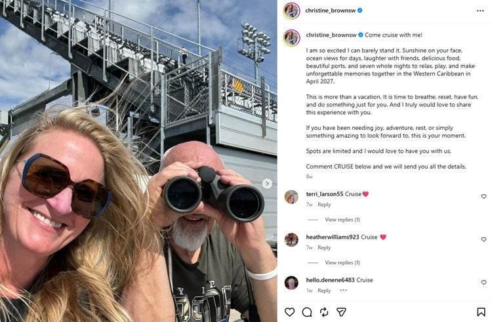Expand replies under heatherwilliams923's comment
This screenshot has width=492, height=322.
click(x=342, y=262)
